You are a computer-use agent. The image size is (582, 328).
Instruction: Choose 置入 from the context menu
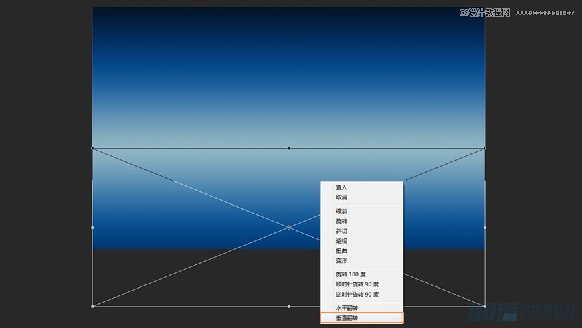click(x=342, y=187)
